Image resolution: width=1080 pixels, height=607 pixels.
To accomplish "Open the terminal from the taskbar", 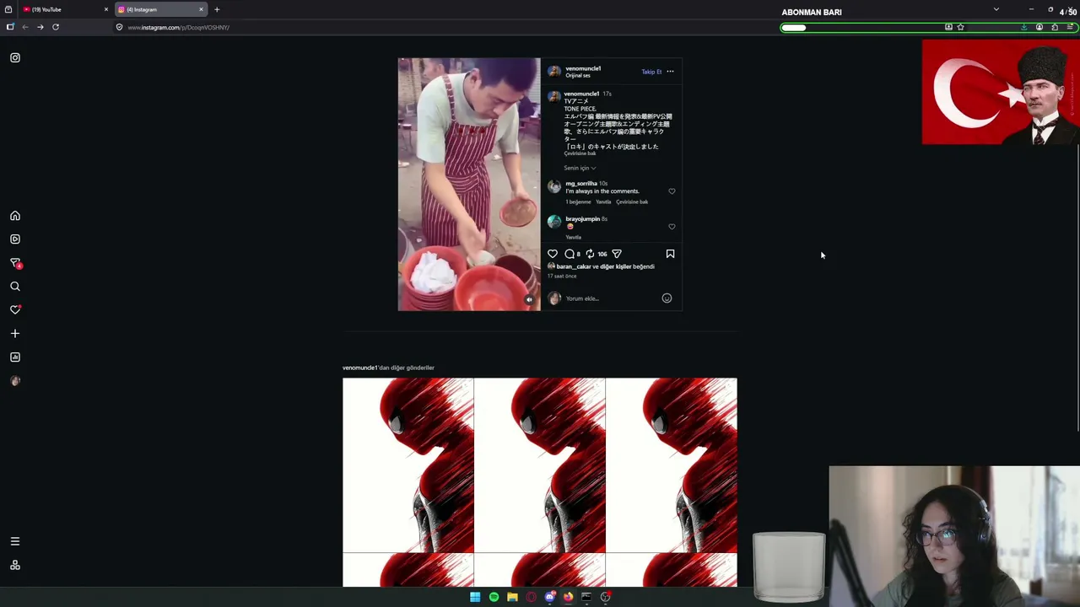I will (x=586, y=597).
